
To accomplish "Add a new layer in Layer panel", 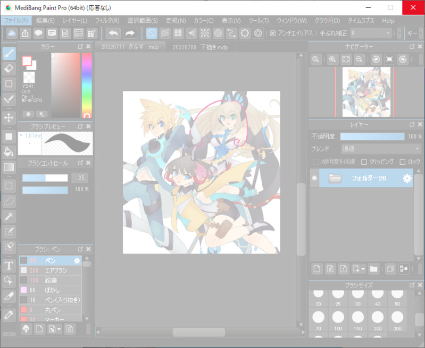I will 316,269.
